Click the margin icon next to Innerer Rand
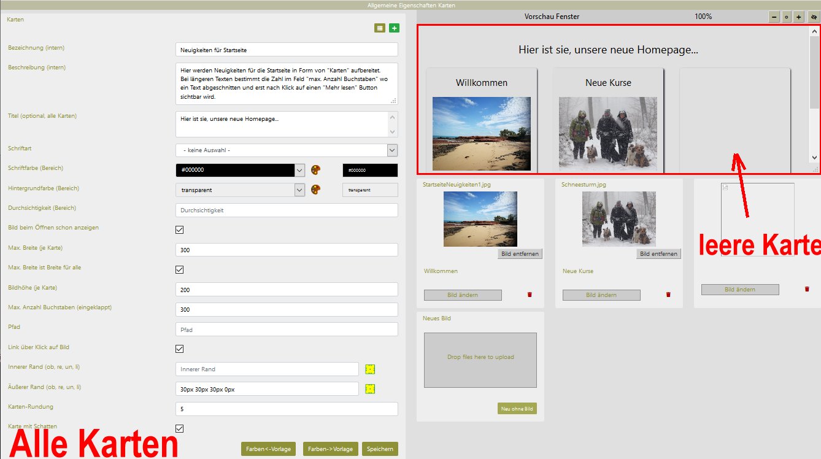The width and height of the screenshot is (821, 459). tap(370, 369)
